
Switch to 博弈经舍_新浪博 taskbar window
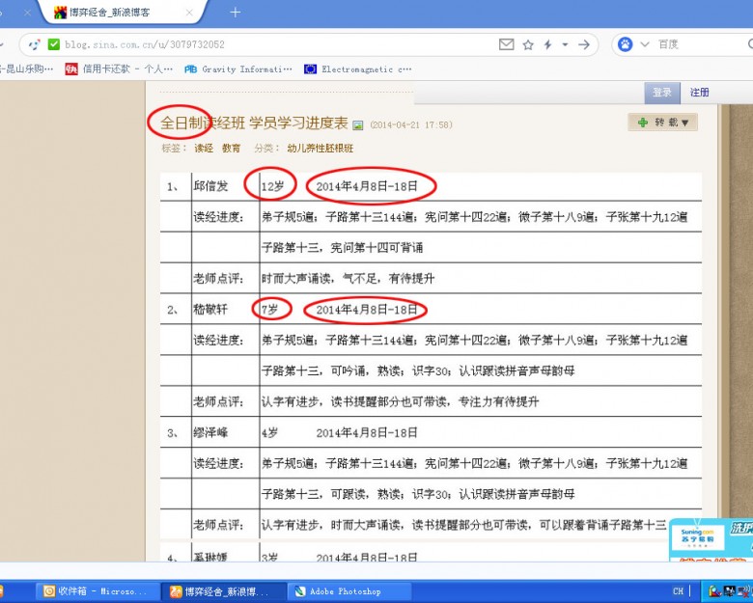coord(224,591)
